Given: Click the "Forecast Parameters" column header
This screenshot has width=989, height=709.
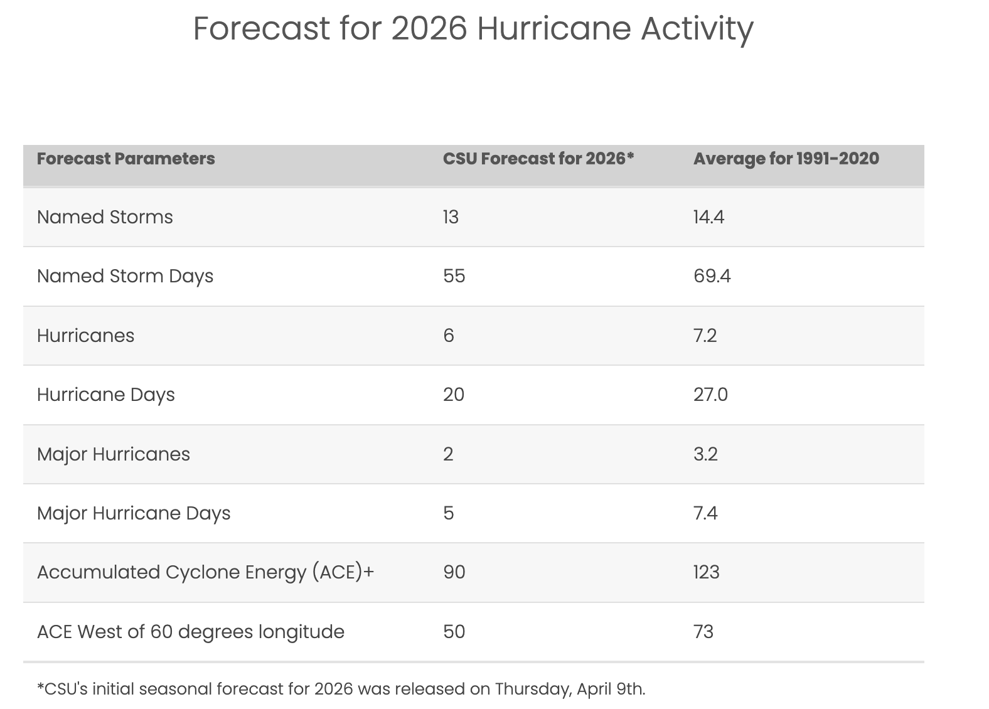Looking at the screenshot, I should [x=126, y=159].
